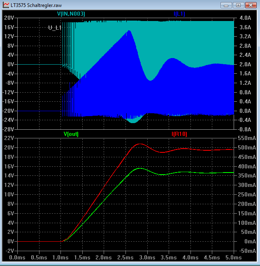Click the 5.0ms label on time axis
260x266 pixels.
[x=234, y=257]
